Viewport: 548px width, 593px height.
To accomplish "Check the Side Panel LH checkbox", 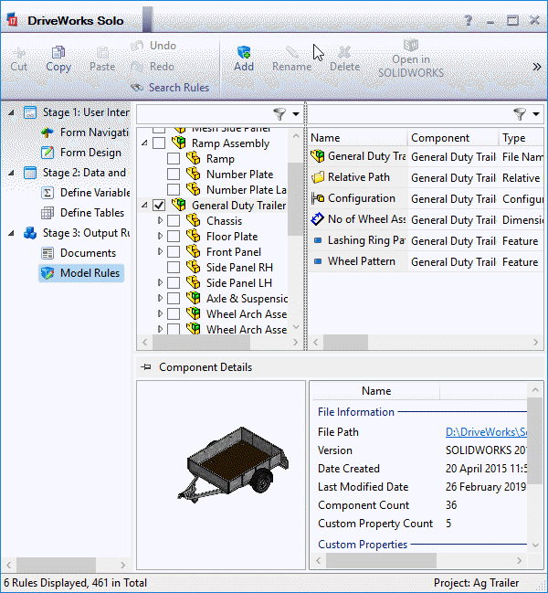I will [x=174, y=282].
